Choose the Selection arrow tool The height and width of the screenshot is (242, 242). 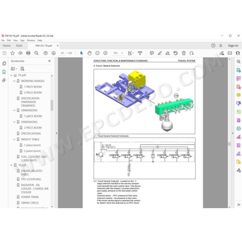(82, 53)
